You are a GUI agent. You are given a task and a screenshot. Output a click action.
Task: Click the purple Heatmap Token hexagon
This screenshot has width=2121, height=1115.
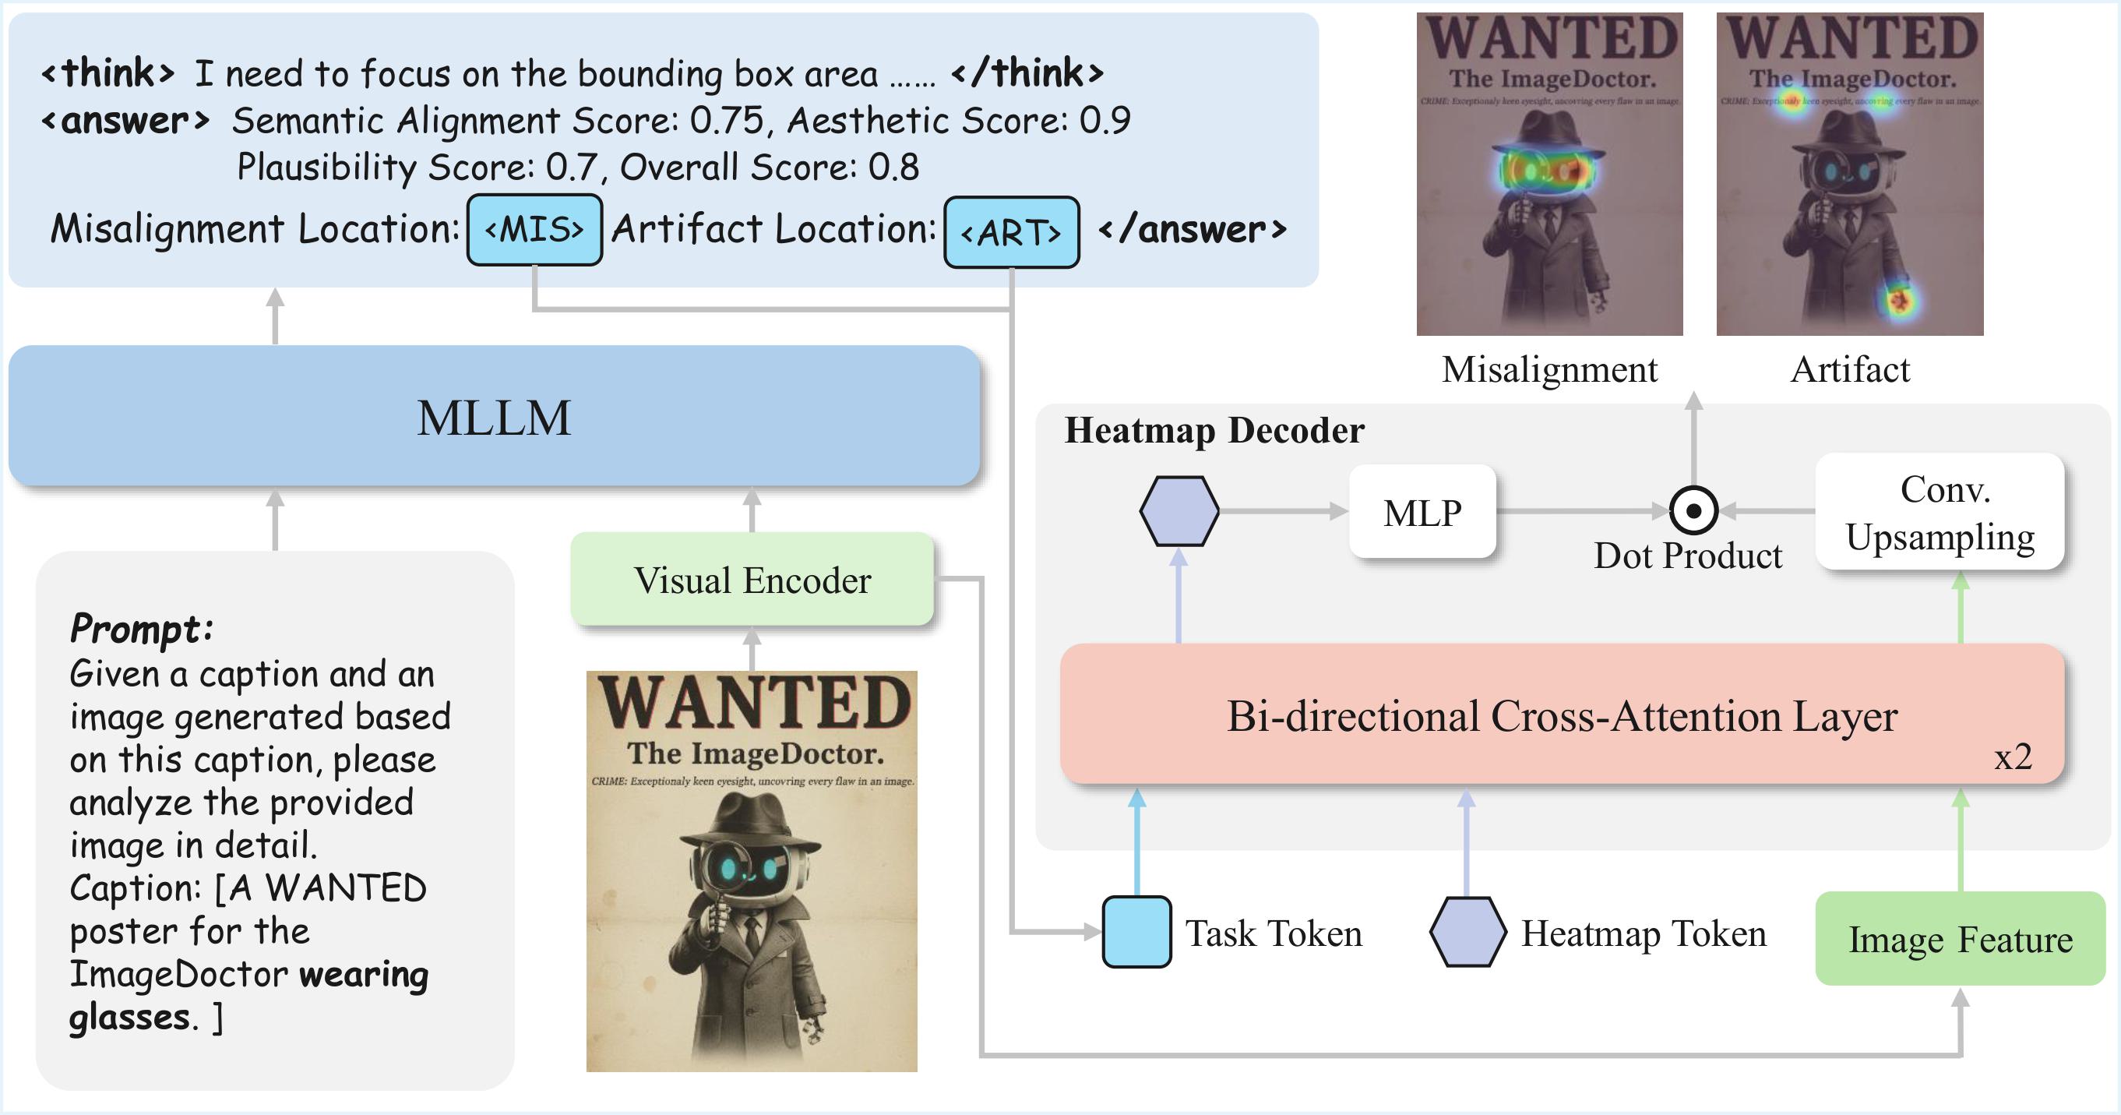tap(1467, 931)
